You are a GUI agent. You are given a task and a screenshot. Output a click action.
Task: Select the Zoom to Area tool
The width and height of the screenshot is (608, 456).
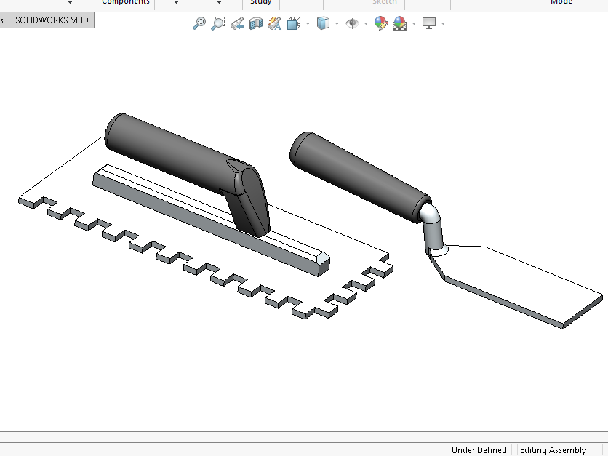pos(218,23)
